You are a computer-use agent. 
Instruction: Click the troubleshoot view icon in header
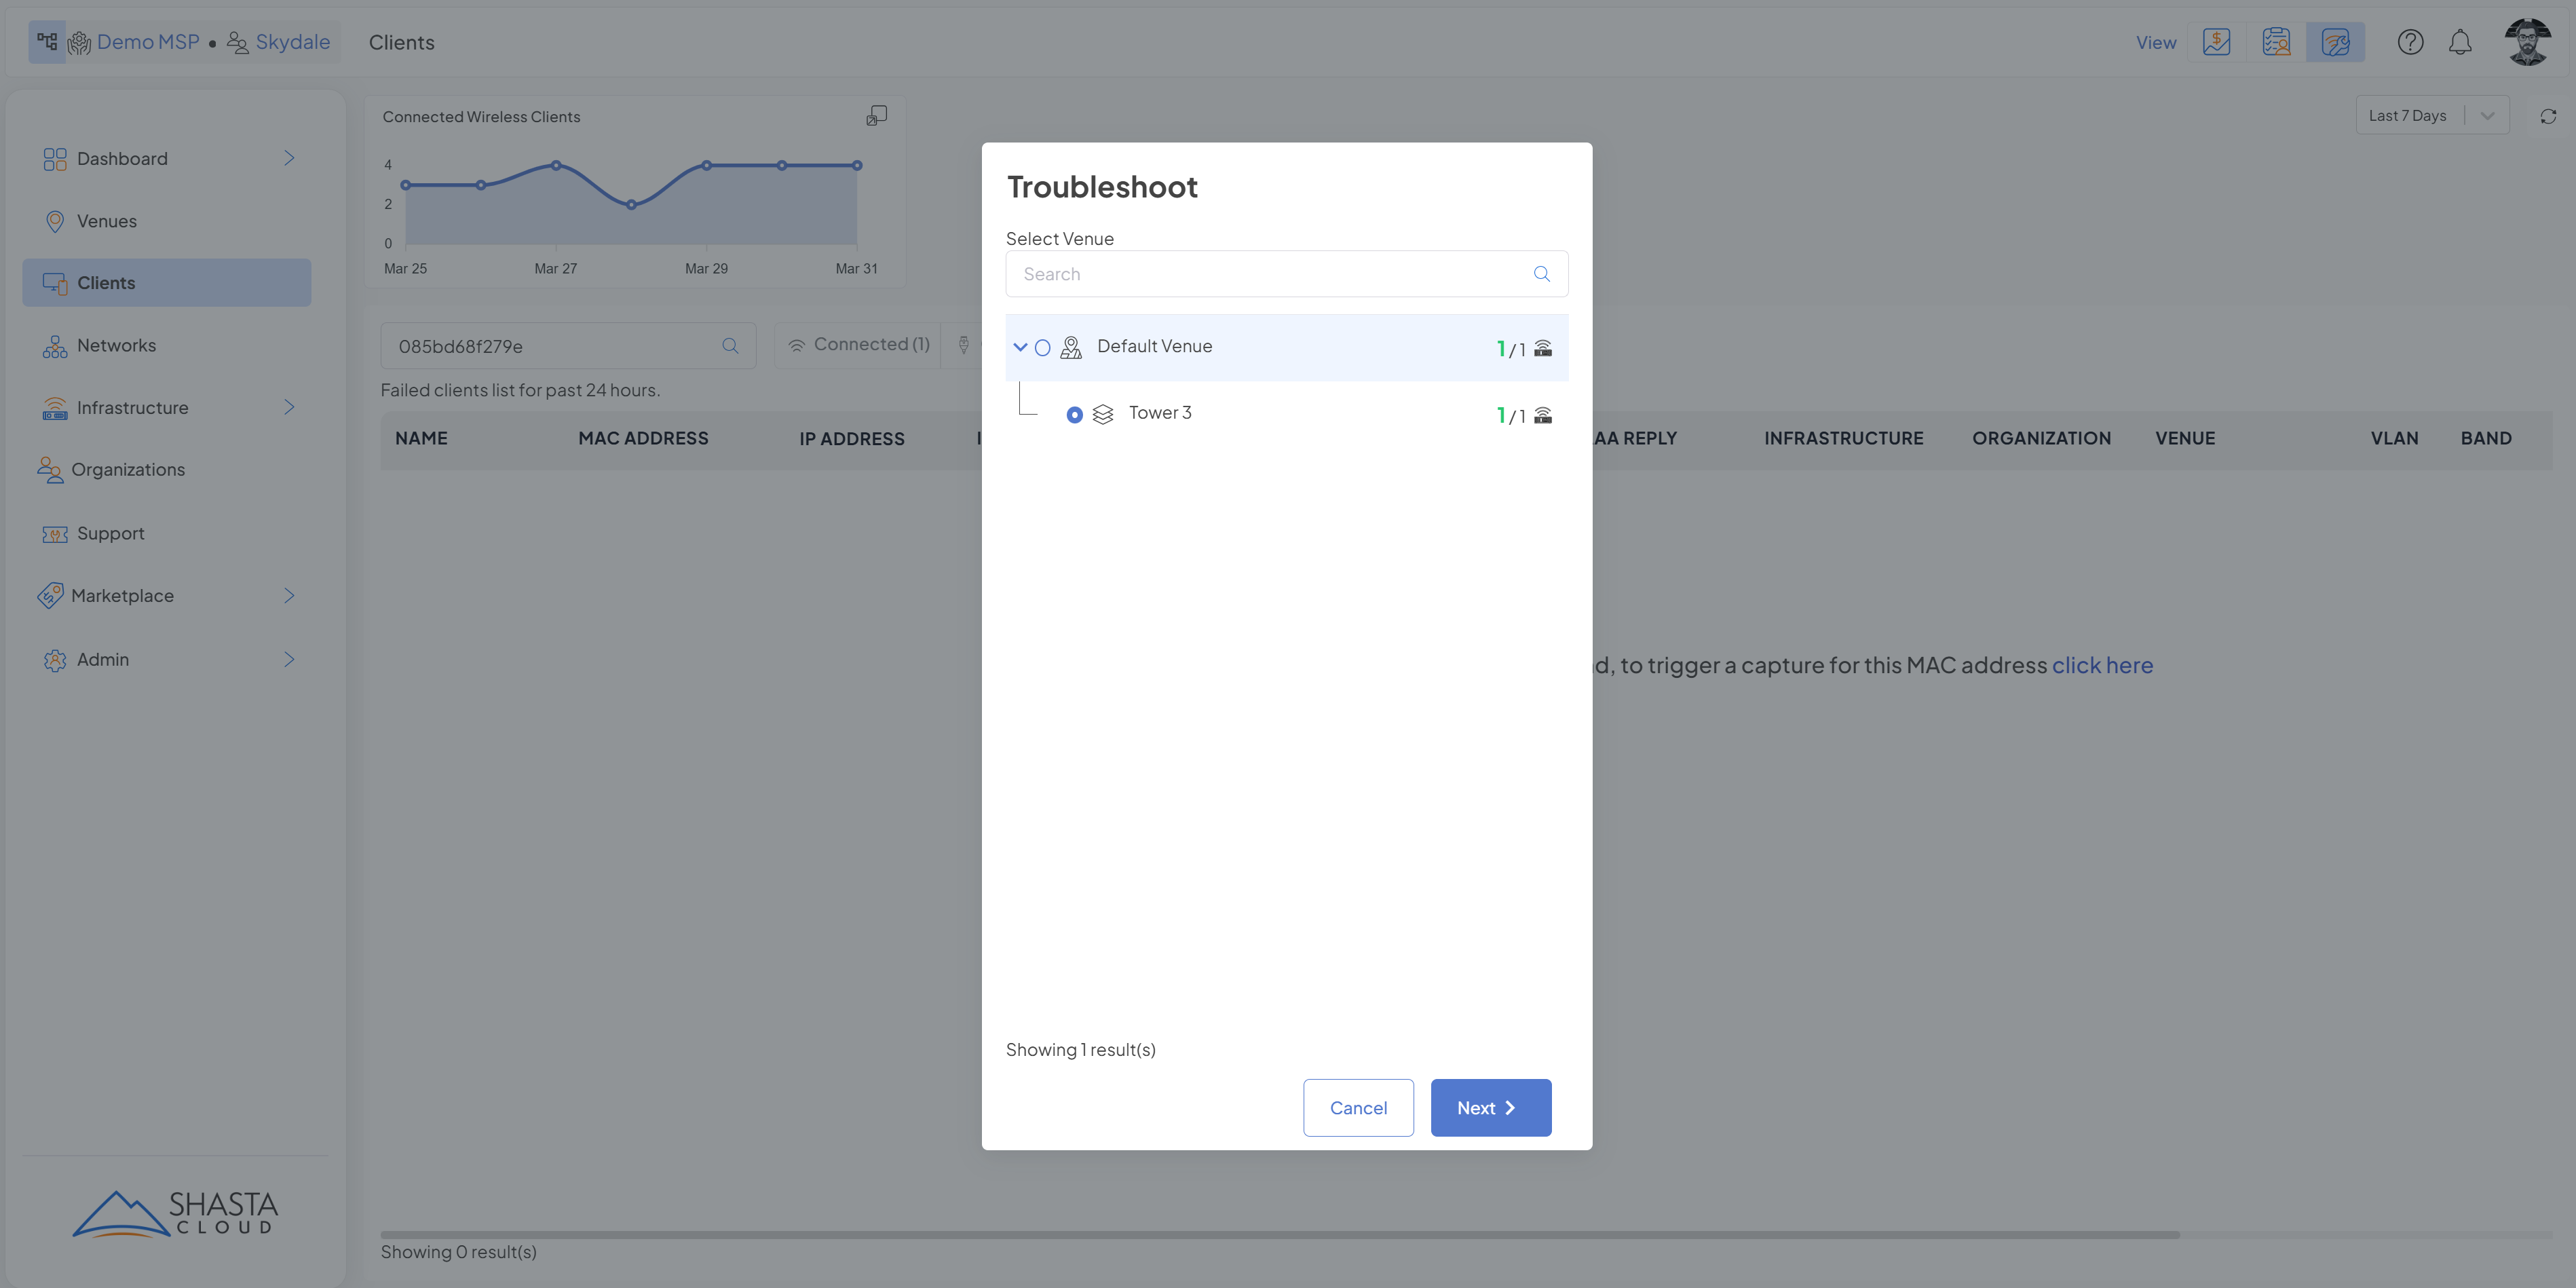[x=2335, y=42]
